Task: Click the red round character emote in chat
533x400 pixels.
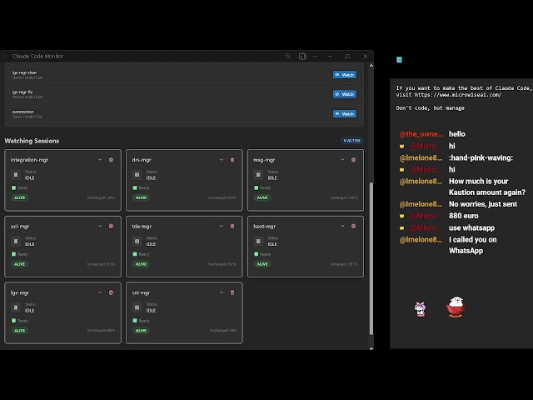Action: [456, 307]
